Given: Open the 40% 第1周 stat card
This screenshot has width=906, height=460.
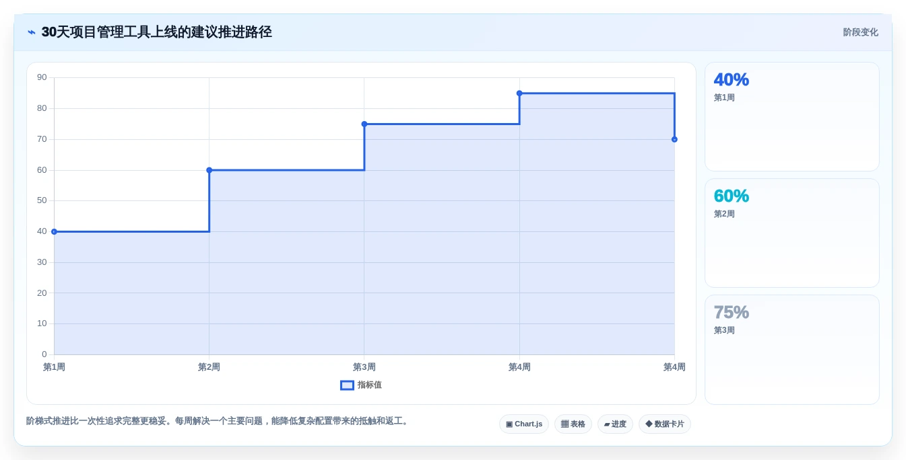Looking at the screenshot, I should (792, 117).
